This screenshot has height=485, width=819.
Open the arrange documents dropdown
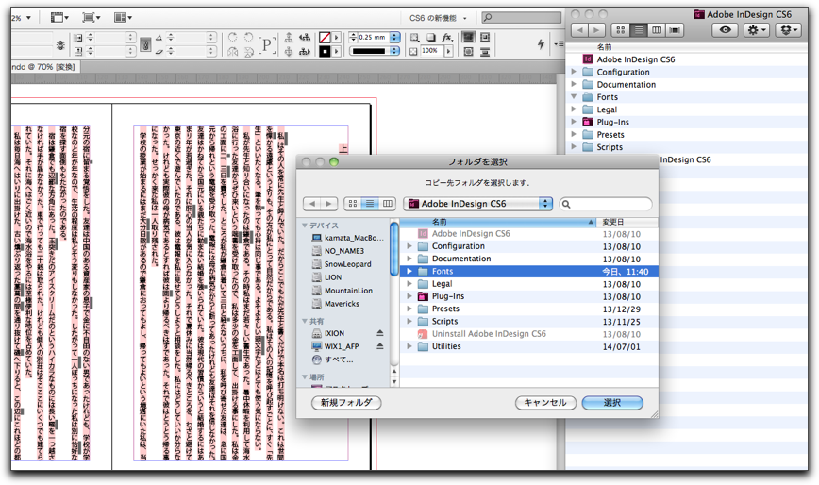[x=123, y=17]
